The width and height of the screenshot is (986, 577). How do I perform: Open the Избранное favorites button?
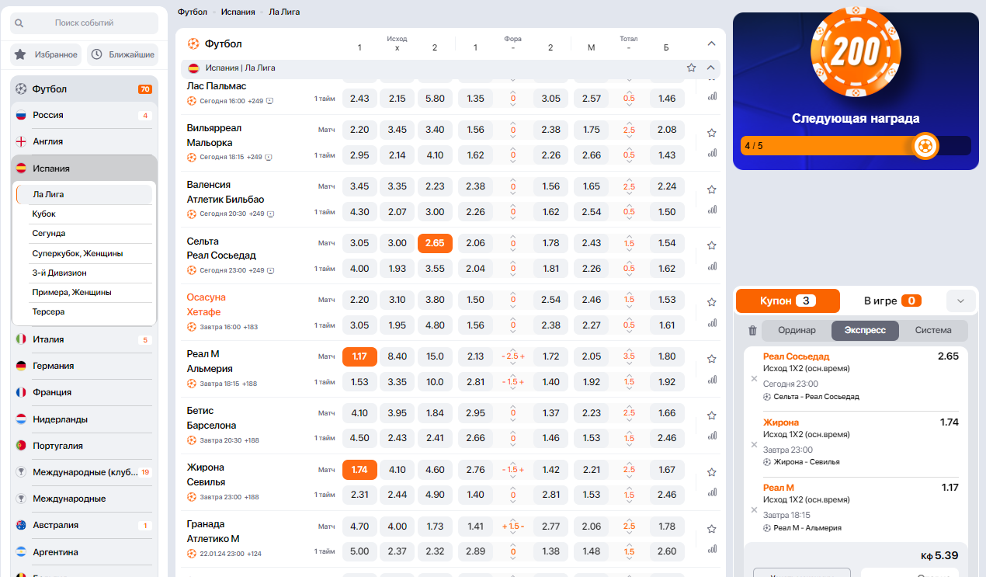click(x=46, y=54)
